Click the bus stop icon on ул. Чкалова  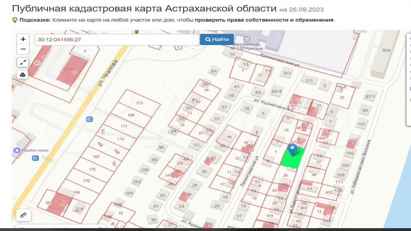[x=90, y=119]
